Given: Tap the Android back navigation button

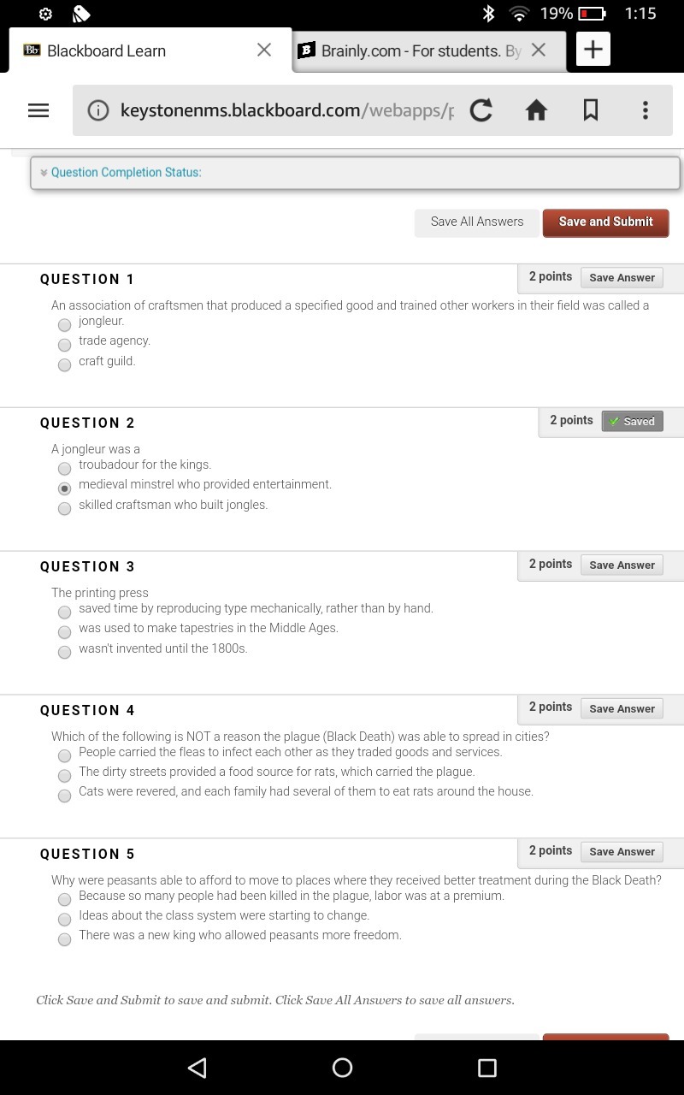Looking at the screenshot, I should (198, 1067).
